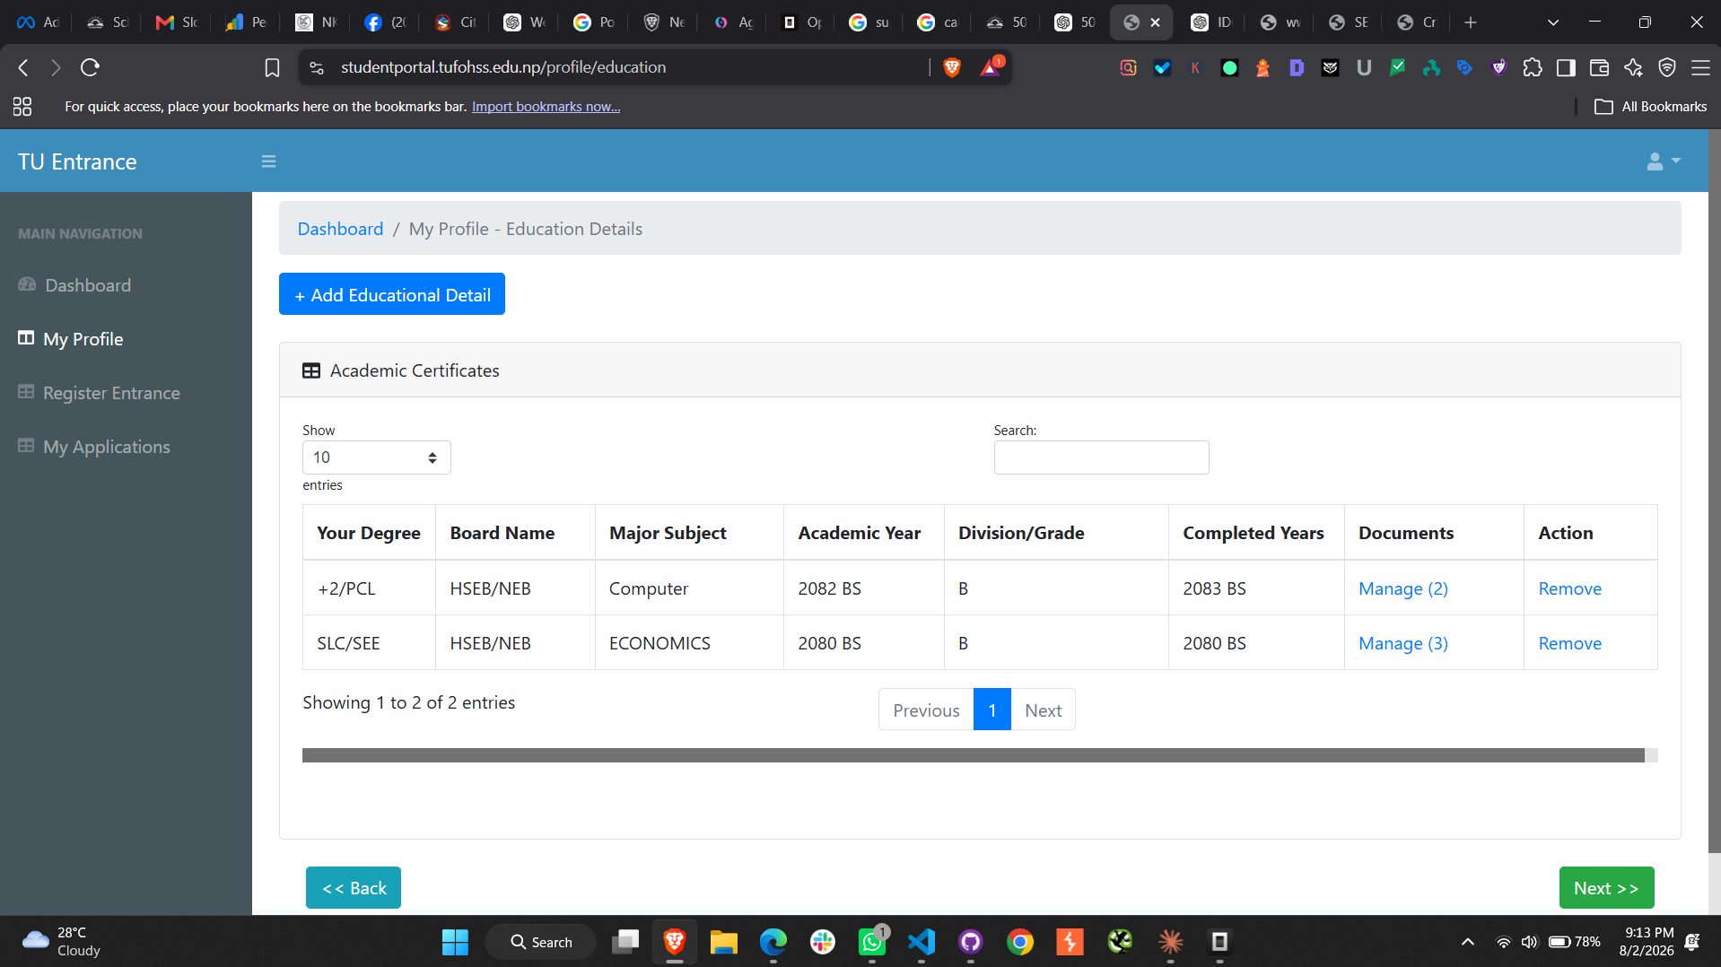Click the address bar URL
Viewport: 1721px width, 967px height.
click(503, 67)
